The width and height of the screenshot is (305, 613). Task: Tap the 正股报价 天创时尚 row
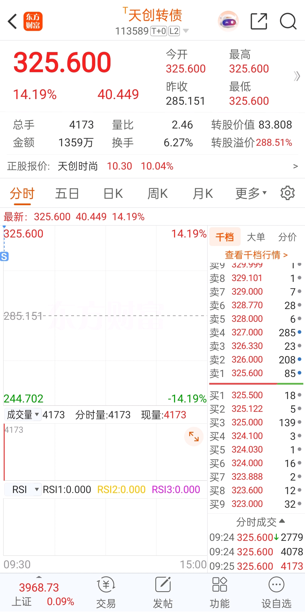152,166
